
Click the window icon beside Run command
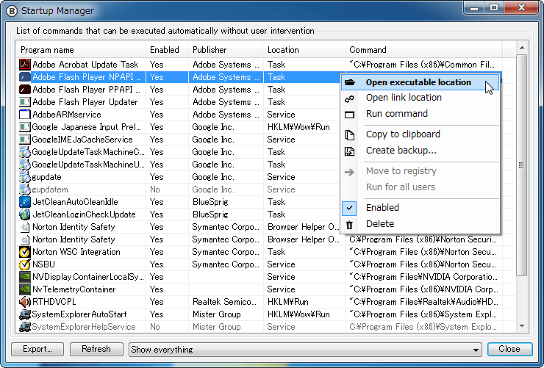350,115
